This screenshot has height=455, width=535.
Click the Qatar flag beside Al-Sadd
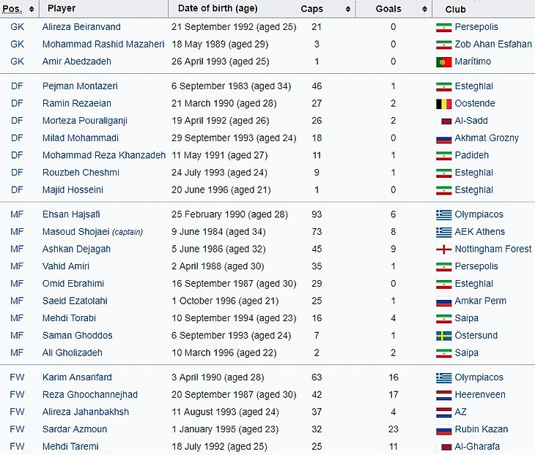[x=443, y=121]
